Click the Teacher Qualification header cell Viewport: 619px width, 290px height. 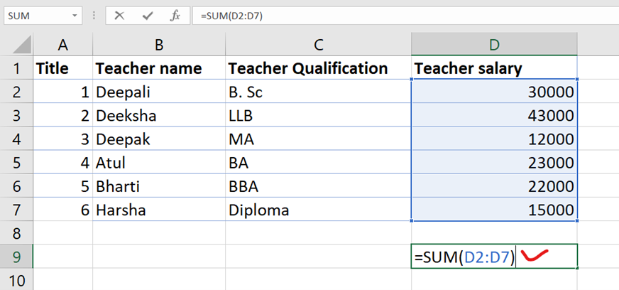point(317,69)
